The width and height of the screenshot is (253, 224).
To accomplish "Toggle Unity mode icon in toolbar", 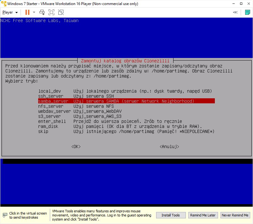I will (61, 12).
